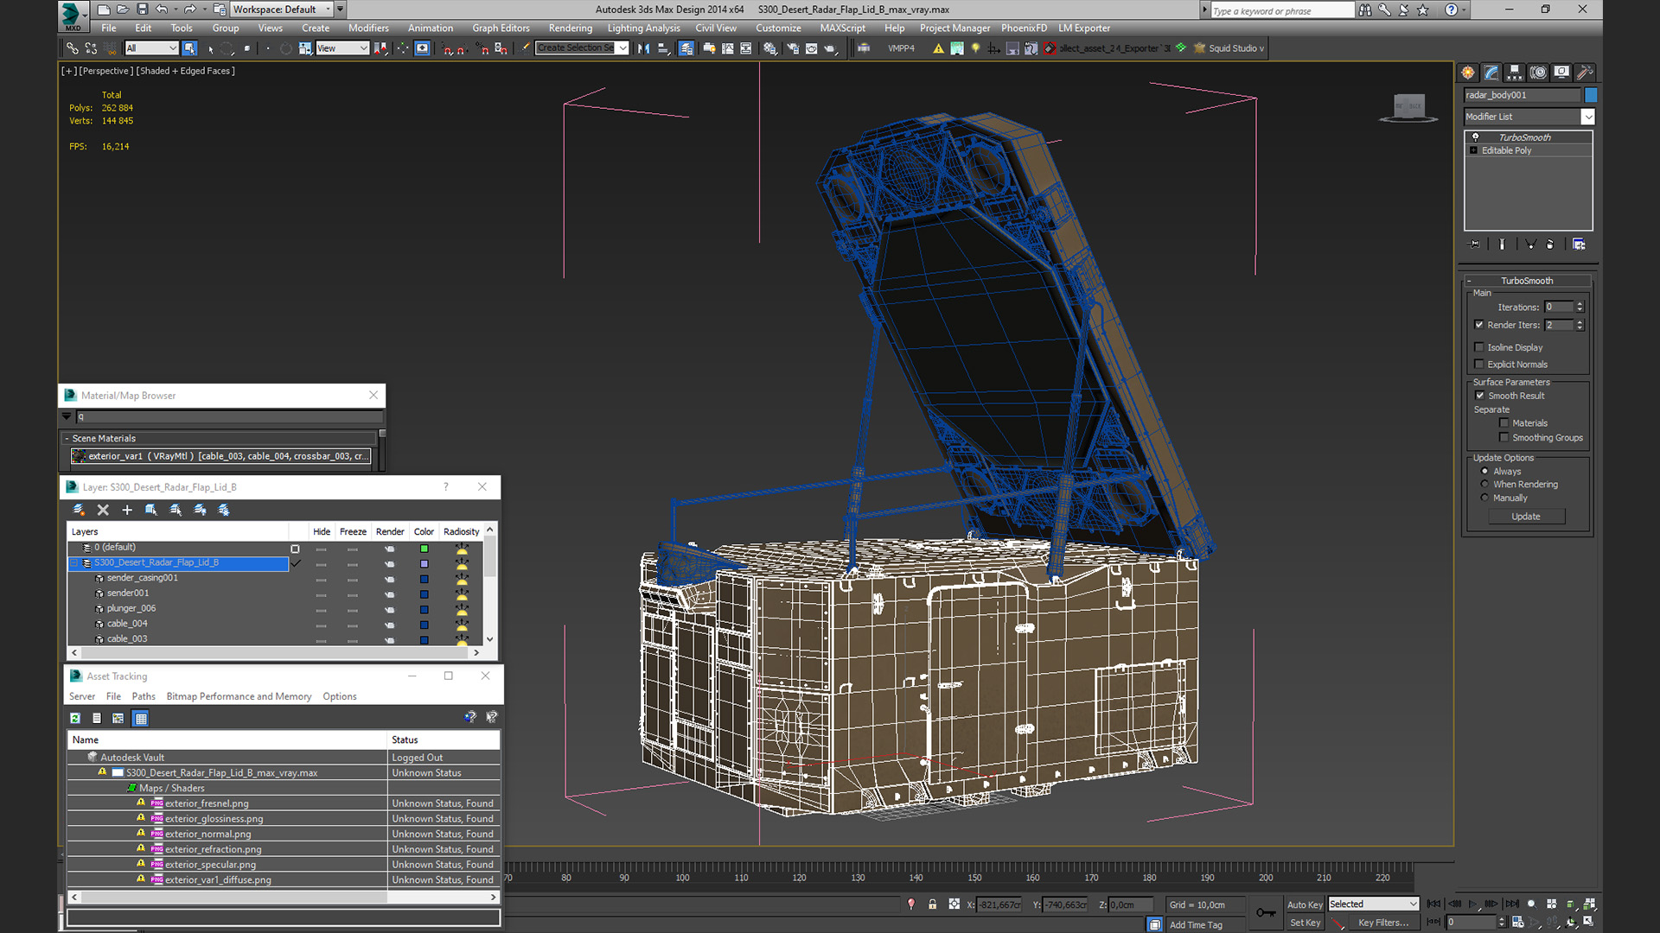1660x933 pixels.
Task: Open the Create command panel tab
Action: coord(1467,73)
